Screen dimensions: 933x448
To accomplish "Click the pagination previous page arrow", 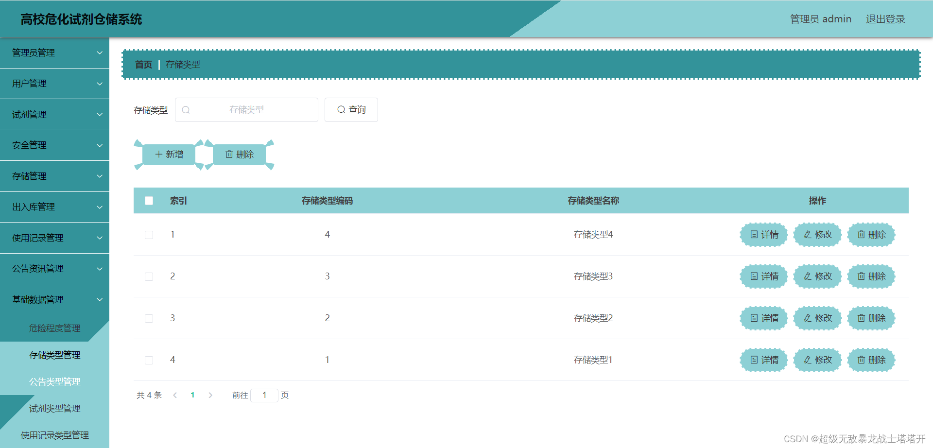I will 175,395.
